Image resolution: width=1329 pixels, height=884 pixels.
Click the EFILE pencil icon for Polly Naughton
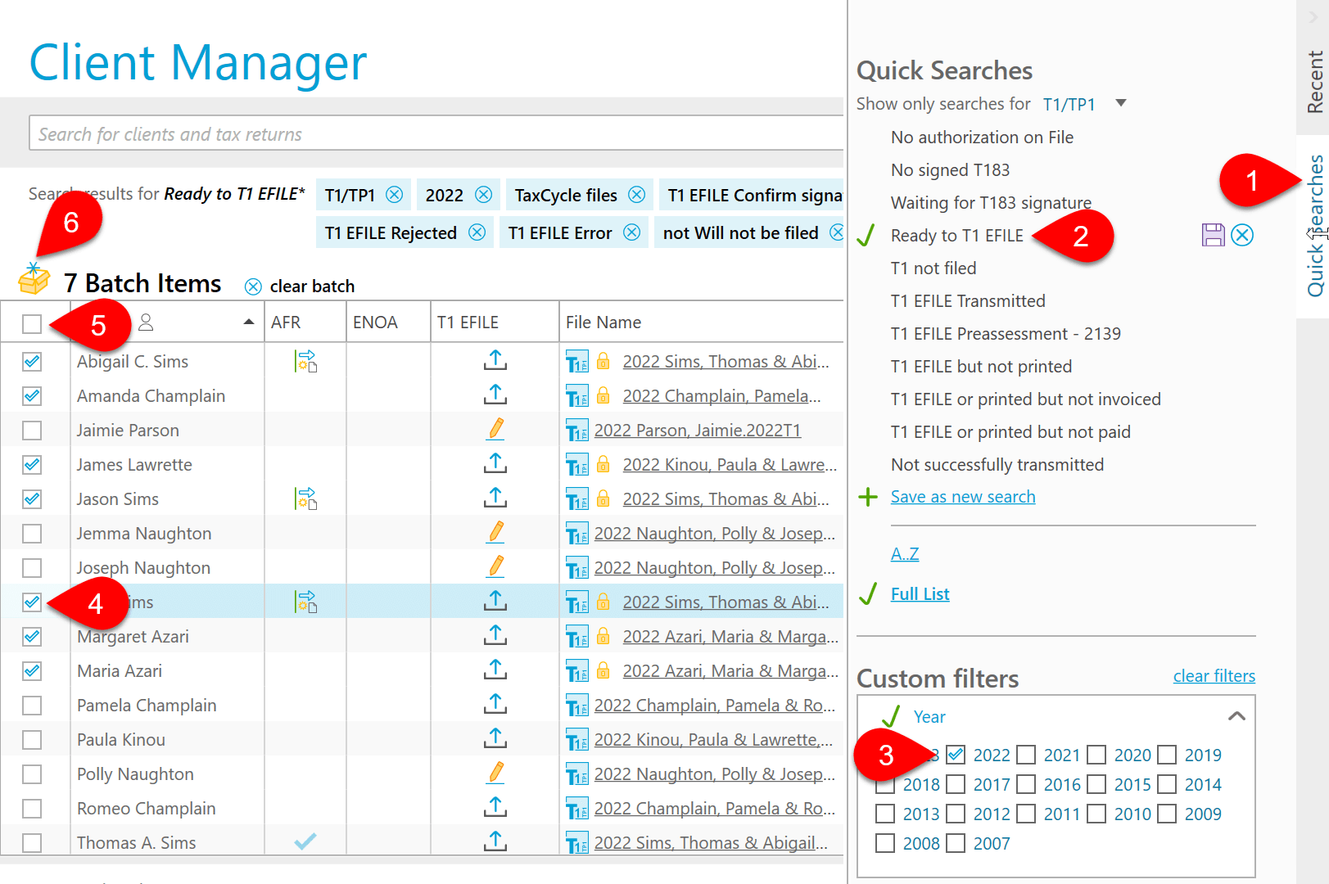(x=495, y=773)
